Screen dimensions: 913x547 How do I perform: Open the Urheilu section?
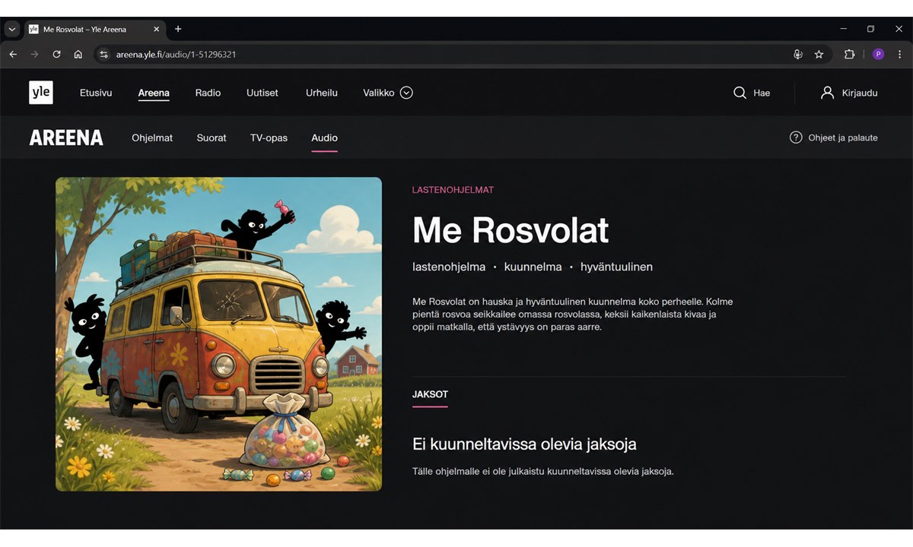point(322,93)
